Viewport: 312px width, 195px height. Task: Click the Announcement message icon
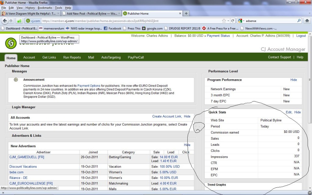[16, 80]
